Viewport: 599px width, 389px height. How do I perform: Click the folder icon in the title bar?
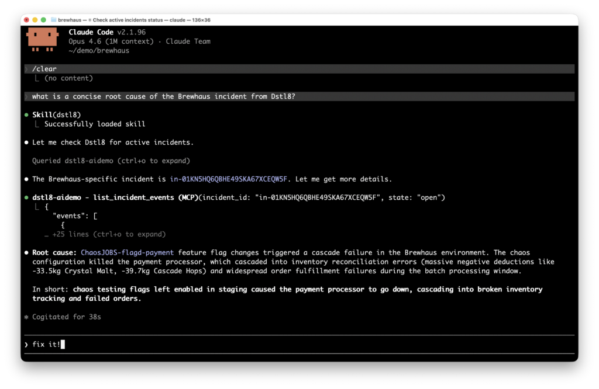click(x=54, y=20)
